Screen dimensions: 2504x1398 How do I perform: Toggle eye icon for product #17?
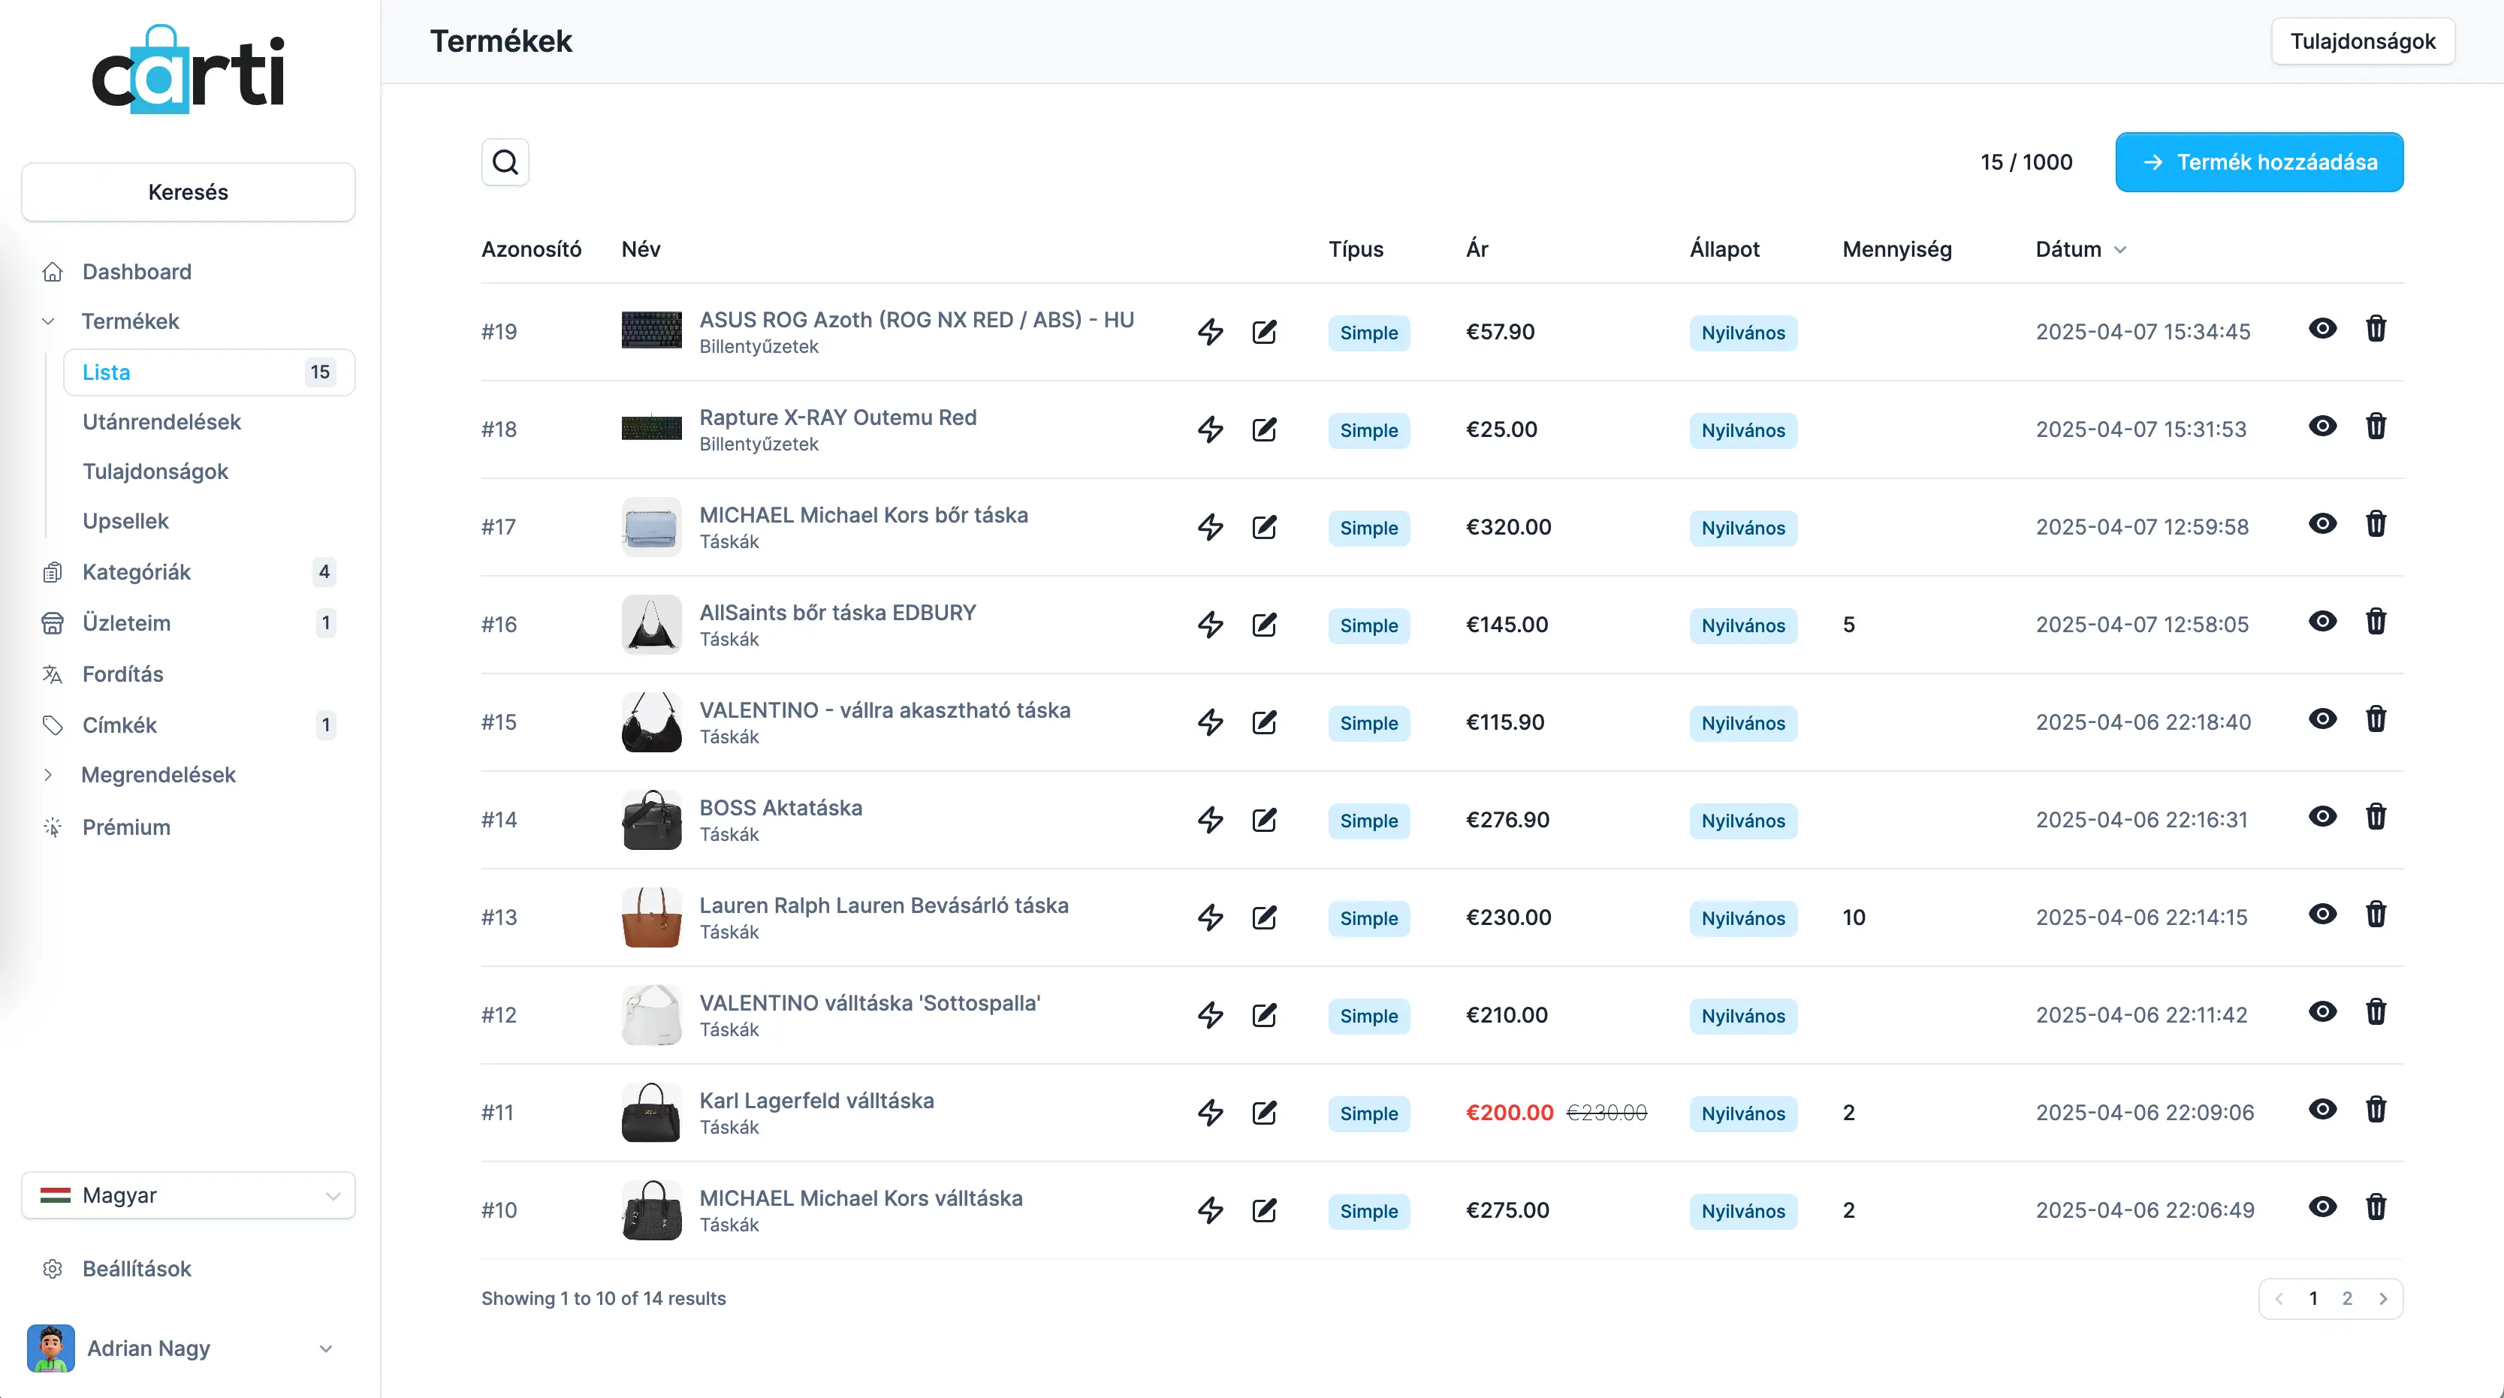tap(2322, 523)
